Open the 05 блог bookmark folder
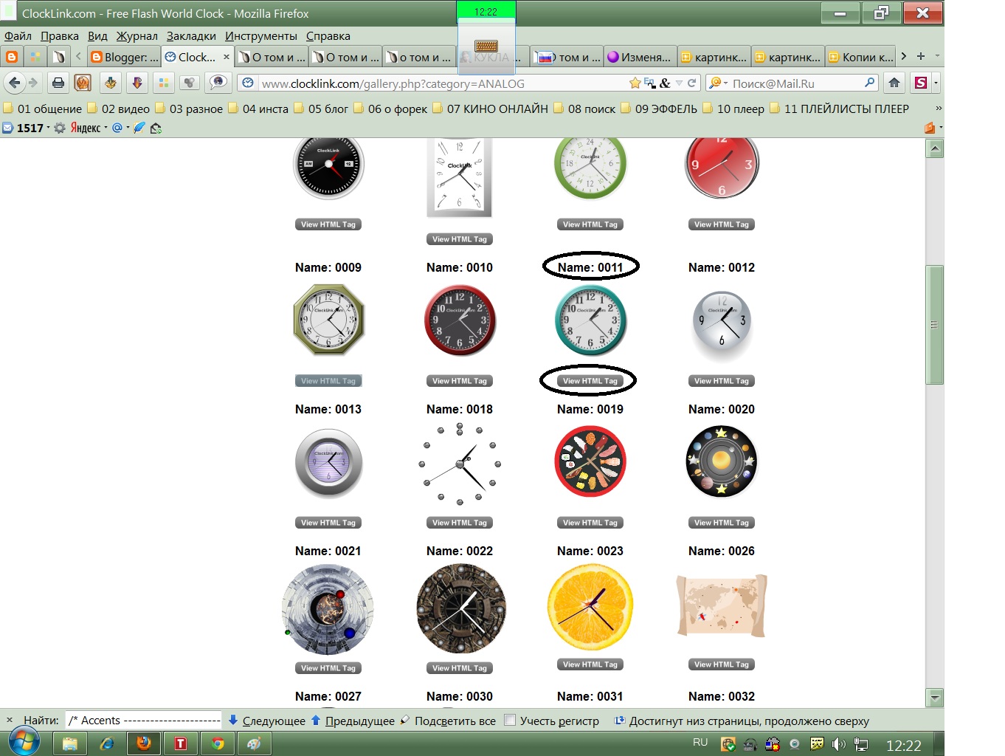 pos(321,109)
